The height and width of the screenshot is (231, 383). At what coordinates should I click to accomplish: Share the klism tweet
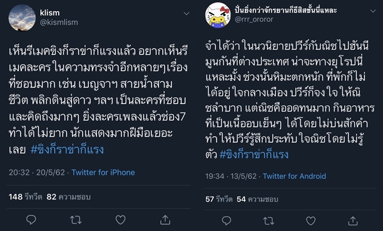(165, 220)
